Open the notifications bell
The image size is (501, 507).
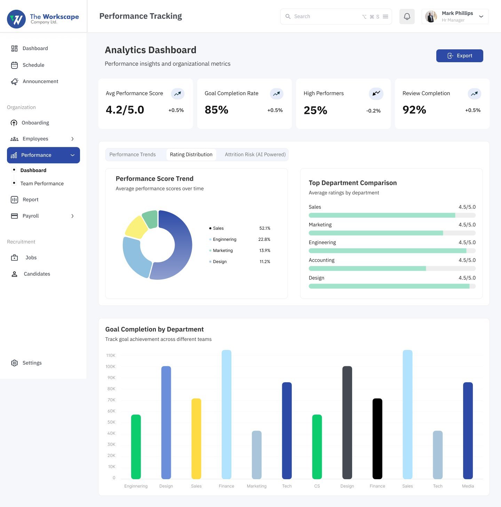point(407,16)
